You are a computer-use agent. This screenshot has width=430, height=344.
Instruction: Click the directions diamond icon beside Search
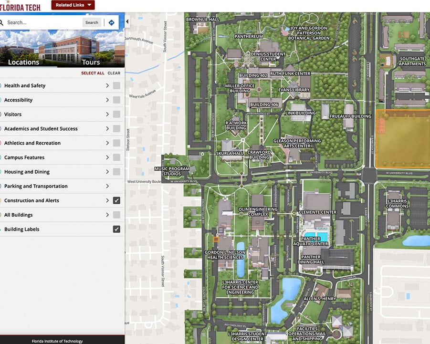point(111,22)
